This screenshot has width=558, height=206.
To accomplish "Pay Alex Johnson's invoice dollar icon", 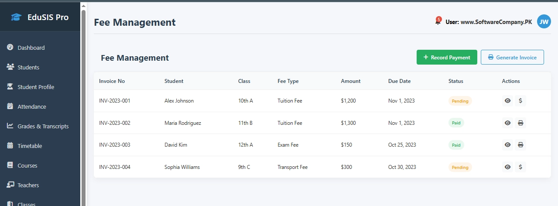I will 520,101.
